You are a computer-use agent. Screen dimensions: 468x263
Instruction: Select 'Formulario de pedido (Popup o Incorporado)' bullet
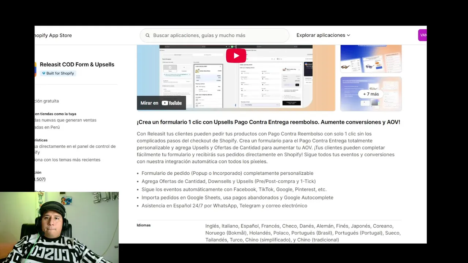[x=227, y=173]
